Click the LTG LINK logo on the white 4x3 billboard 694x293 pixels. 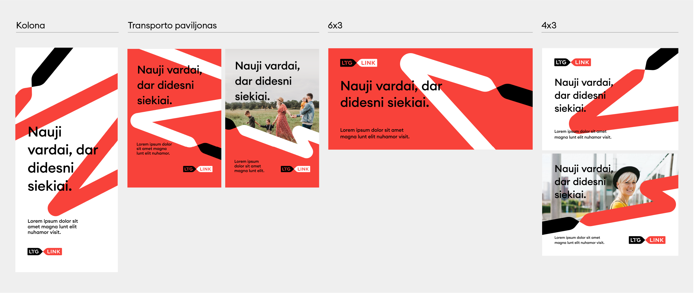click(572, 62)
